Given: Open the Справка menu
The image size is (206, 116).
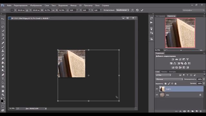Looking at the screenshot, I should [105, 5].
